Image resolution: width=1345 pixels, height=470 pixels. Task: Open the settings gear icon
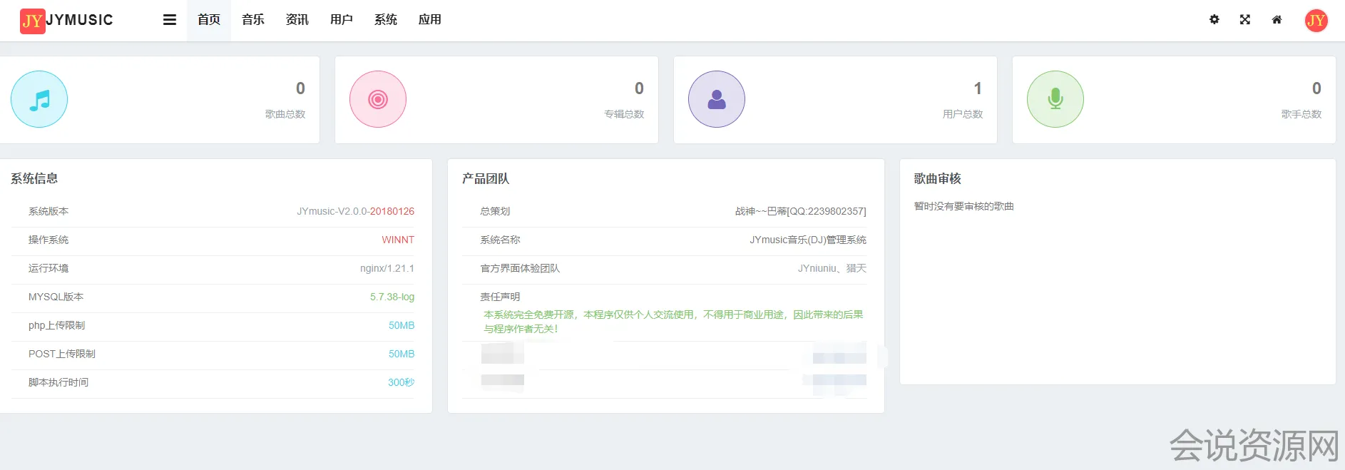point(1214,20)
